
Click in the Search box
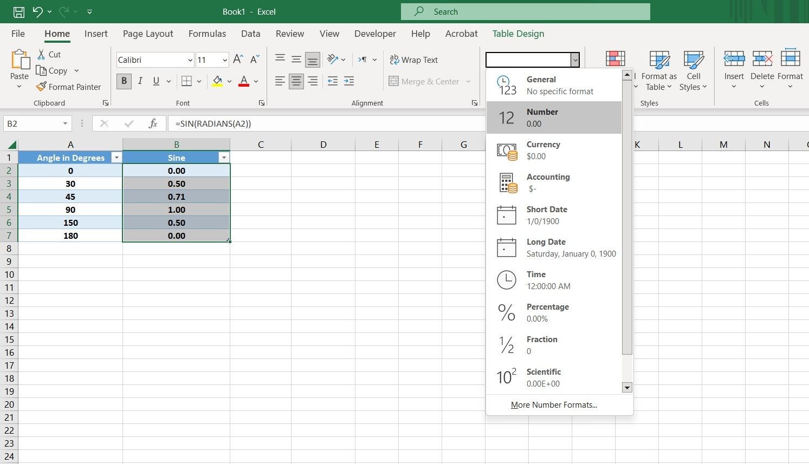tap(525, 11)
